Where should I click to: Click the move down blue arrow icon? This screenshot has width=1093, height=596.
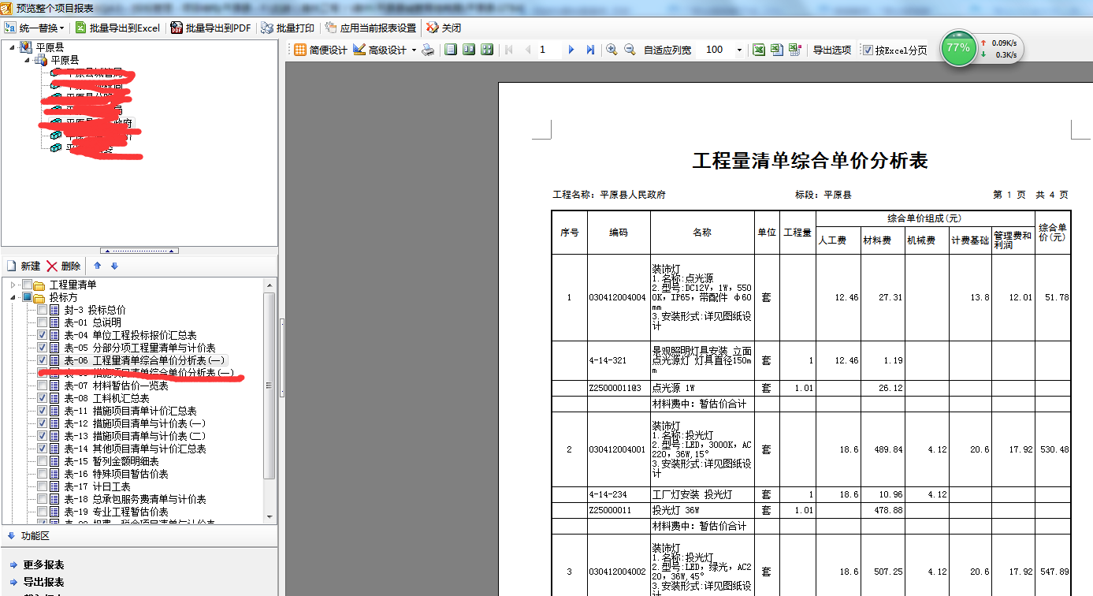pyautogui.click(x=114, y=266)
